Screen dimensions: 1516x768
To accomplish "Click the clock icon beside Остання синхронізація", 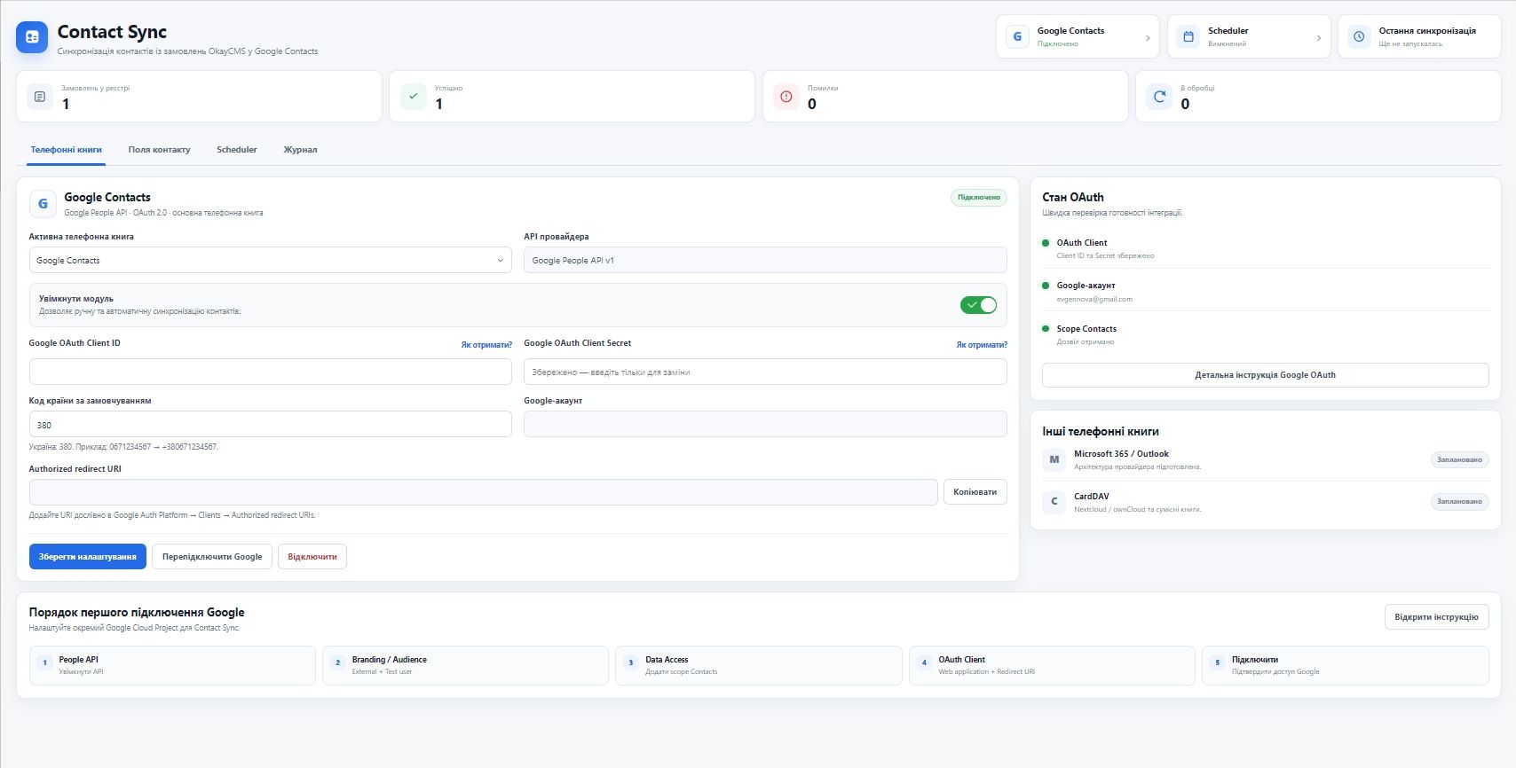I will (x=1359, y=36).
